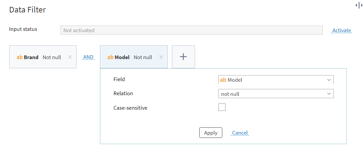Click the Input status Not activated field
The width and height of the screenshot is (364, 150).
tap(191, 30)
